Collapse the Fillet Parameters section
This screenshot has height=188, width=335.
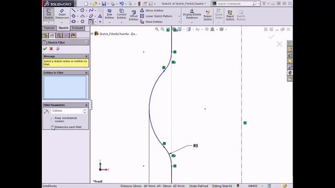click(86, 105)
